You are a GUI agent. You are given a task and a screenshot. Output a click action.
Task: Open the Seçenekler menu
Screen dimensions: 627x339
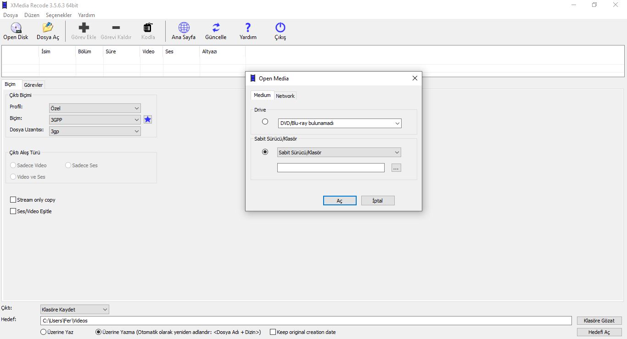(59, 15)
